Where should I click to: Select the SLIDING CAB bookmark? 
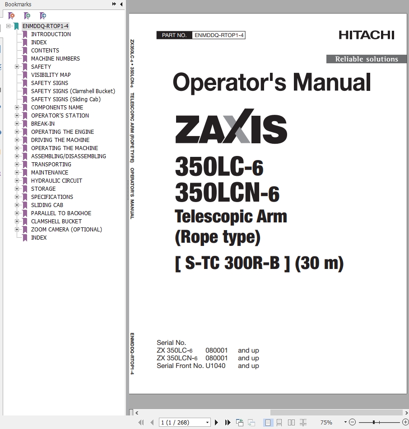[x=47, y=205]
